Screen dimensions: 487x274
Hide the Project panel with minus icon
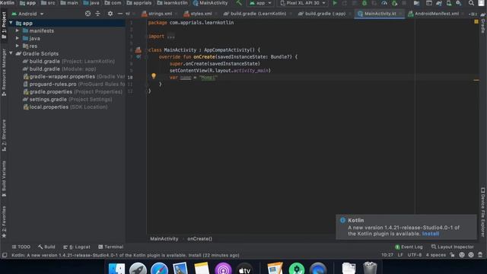[x=120, y=14]
